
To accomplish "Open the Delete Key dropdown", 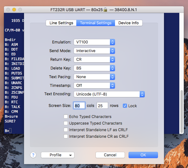I will point(94,68).
